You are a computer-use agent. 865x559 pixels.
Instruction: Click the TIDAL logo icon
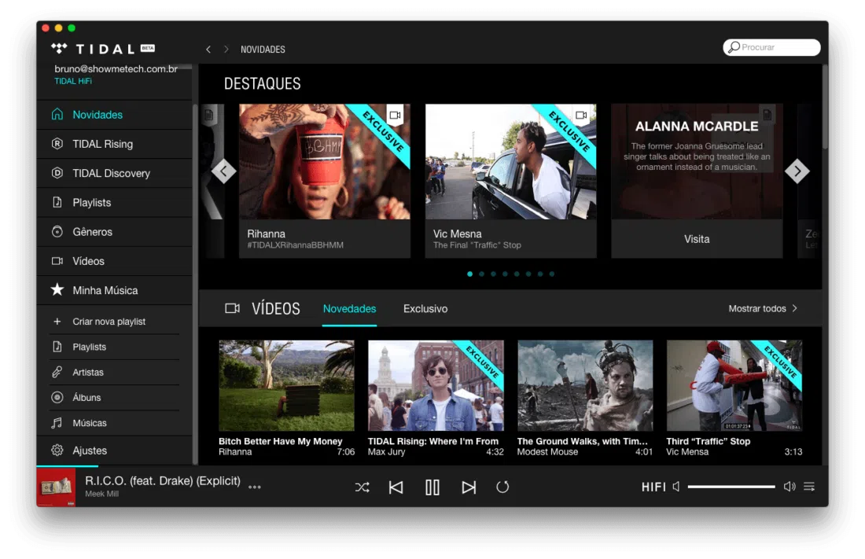tap(59, 49)
